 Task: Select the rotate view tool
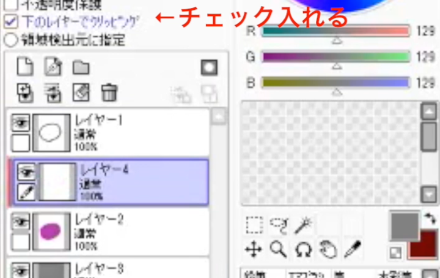(x=303, y=250)
